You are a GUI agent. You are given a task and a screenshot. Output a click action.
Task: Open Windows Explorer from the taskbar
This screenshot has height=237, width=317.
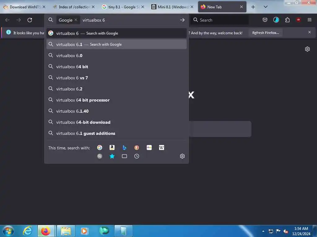66,231
